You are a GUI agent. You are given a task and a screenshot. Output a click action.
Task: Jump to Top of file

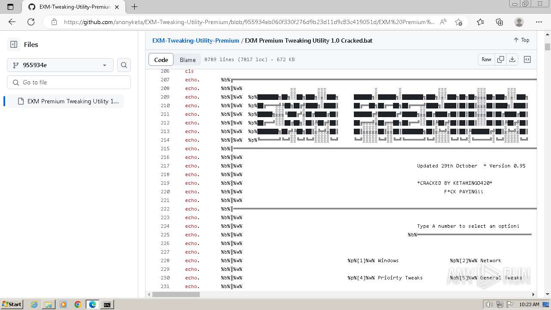[x=521, y=40]
